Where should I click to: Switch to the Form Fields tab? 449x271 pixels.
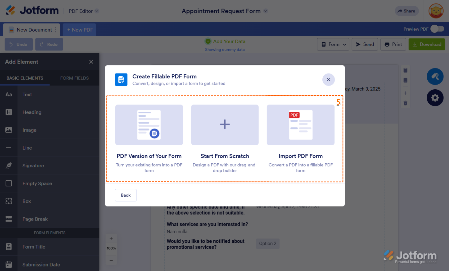[74, 78]
